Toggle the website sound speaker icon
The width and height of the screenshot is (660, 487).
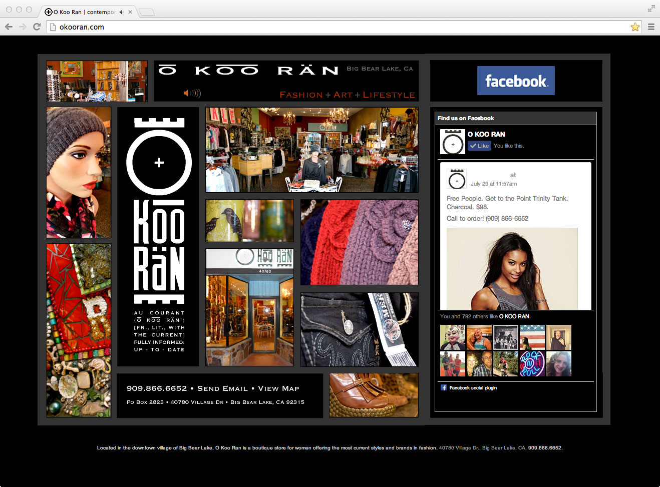coord(192,93)
